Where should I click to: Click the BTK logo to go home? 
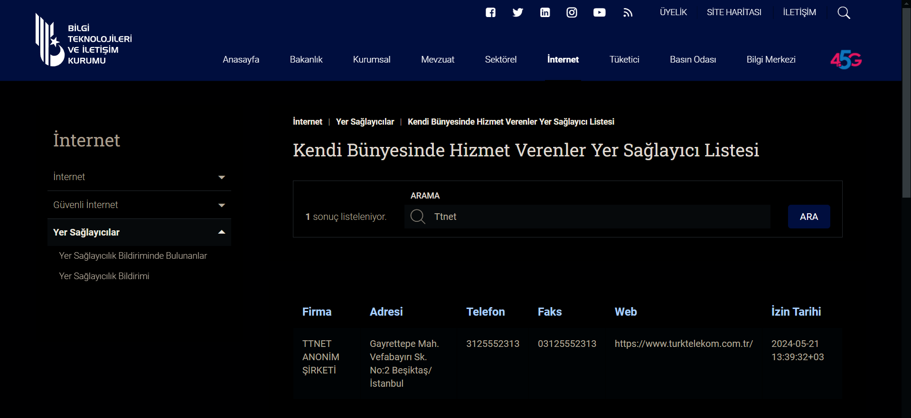click(84, 40)
